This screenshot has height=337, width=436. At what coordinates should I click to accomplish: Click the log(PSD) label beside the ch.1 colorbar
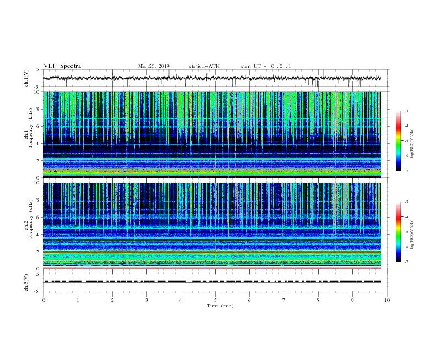tap(412, 144)
